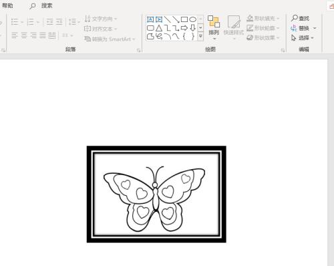Open the 段落 paragraph dialog launcher

coord(138,50)
